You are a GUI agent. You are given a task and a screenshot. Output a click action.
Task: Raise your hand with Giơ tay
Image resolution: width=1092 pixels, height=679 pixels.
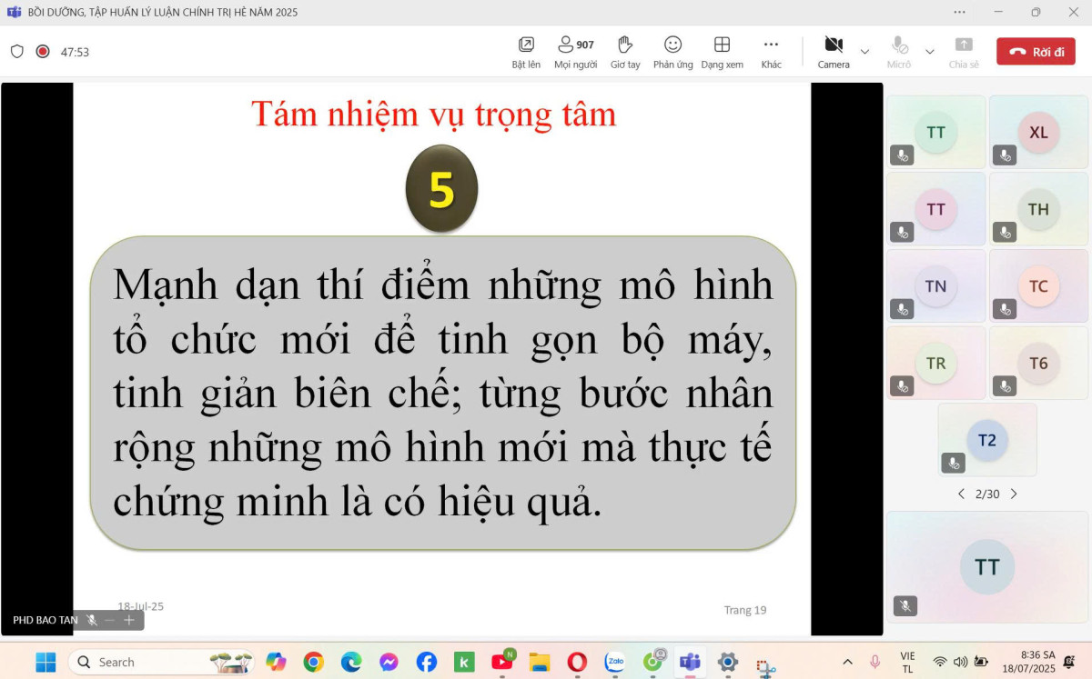click(x=625, y=51)
